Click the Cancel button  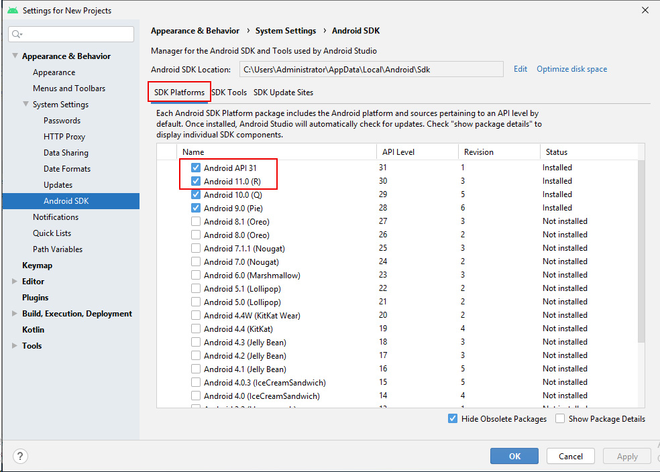(570, 456)
